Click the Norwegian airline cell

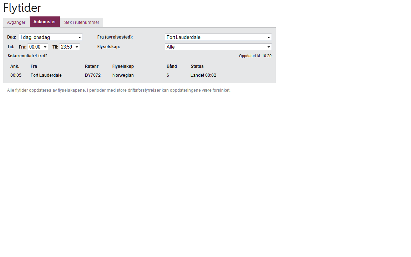(123, 75)
